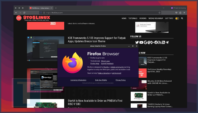This screenshot has height=113, width=198.
Task: Open the site search magnifier icon
Action: (x=182, y=18)
